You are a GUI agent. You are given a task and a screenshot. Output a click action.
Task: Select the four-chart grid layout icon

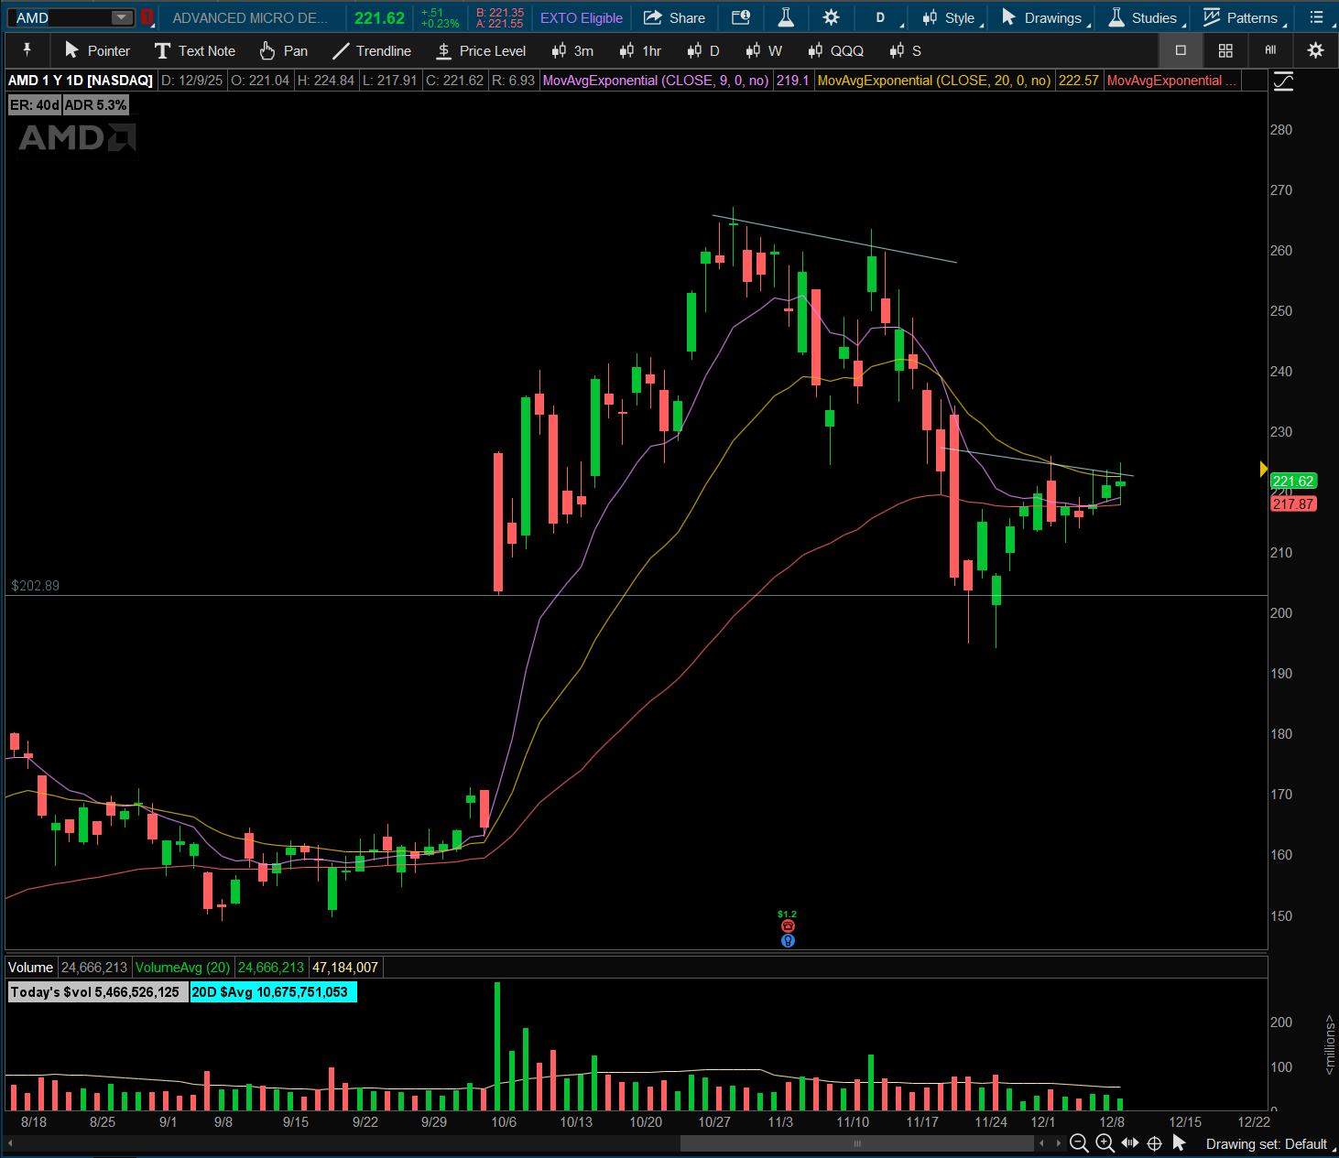pyautogui.click(x=1225, y=50)
